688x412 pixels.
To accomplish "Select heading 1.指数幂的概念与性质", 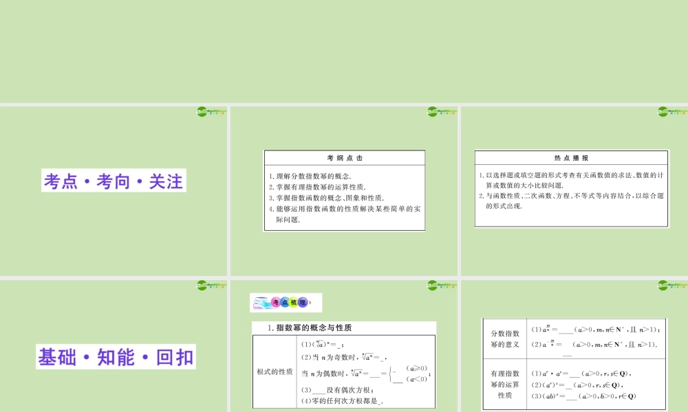I will click(310, 328).
